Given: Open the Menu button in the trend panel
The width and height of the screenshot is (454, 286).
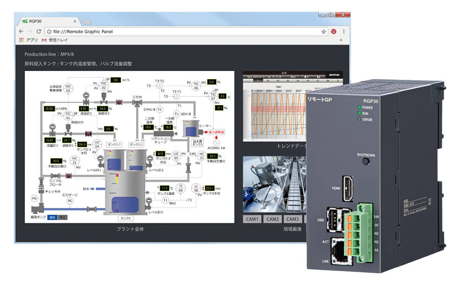Looking at the screenshot, I should click(293, 77).
